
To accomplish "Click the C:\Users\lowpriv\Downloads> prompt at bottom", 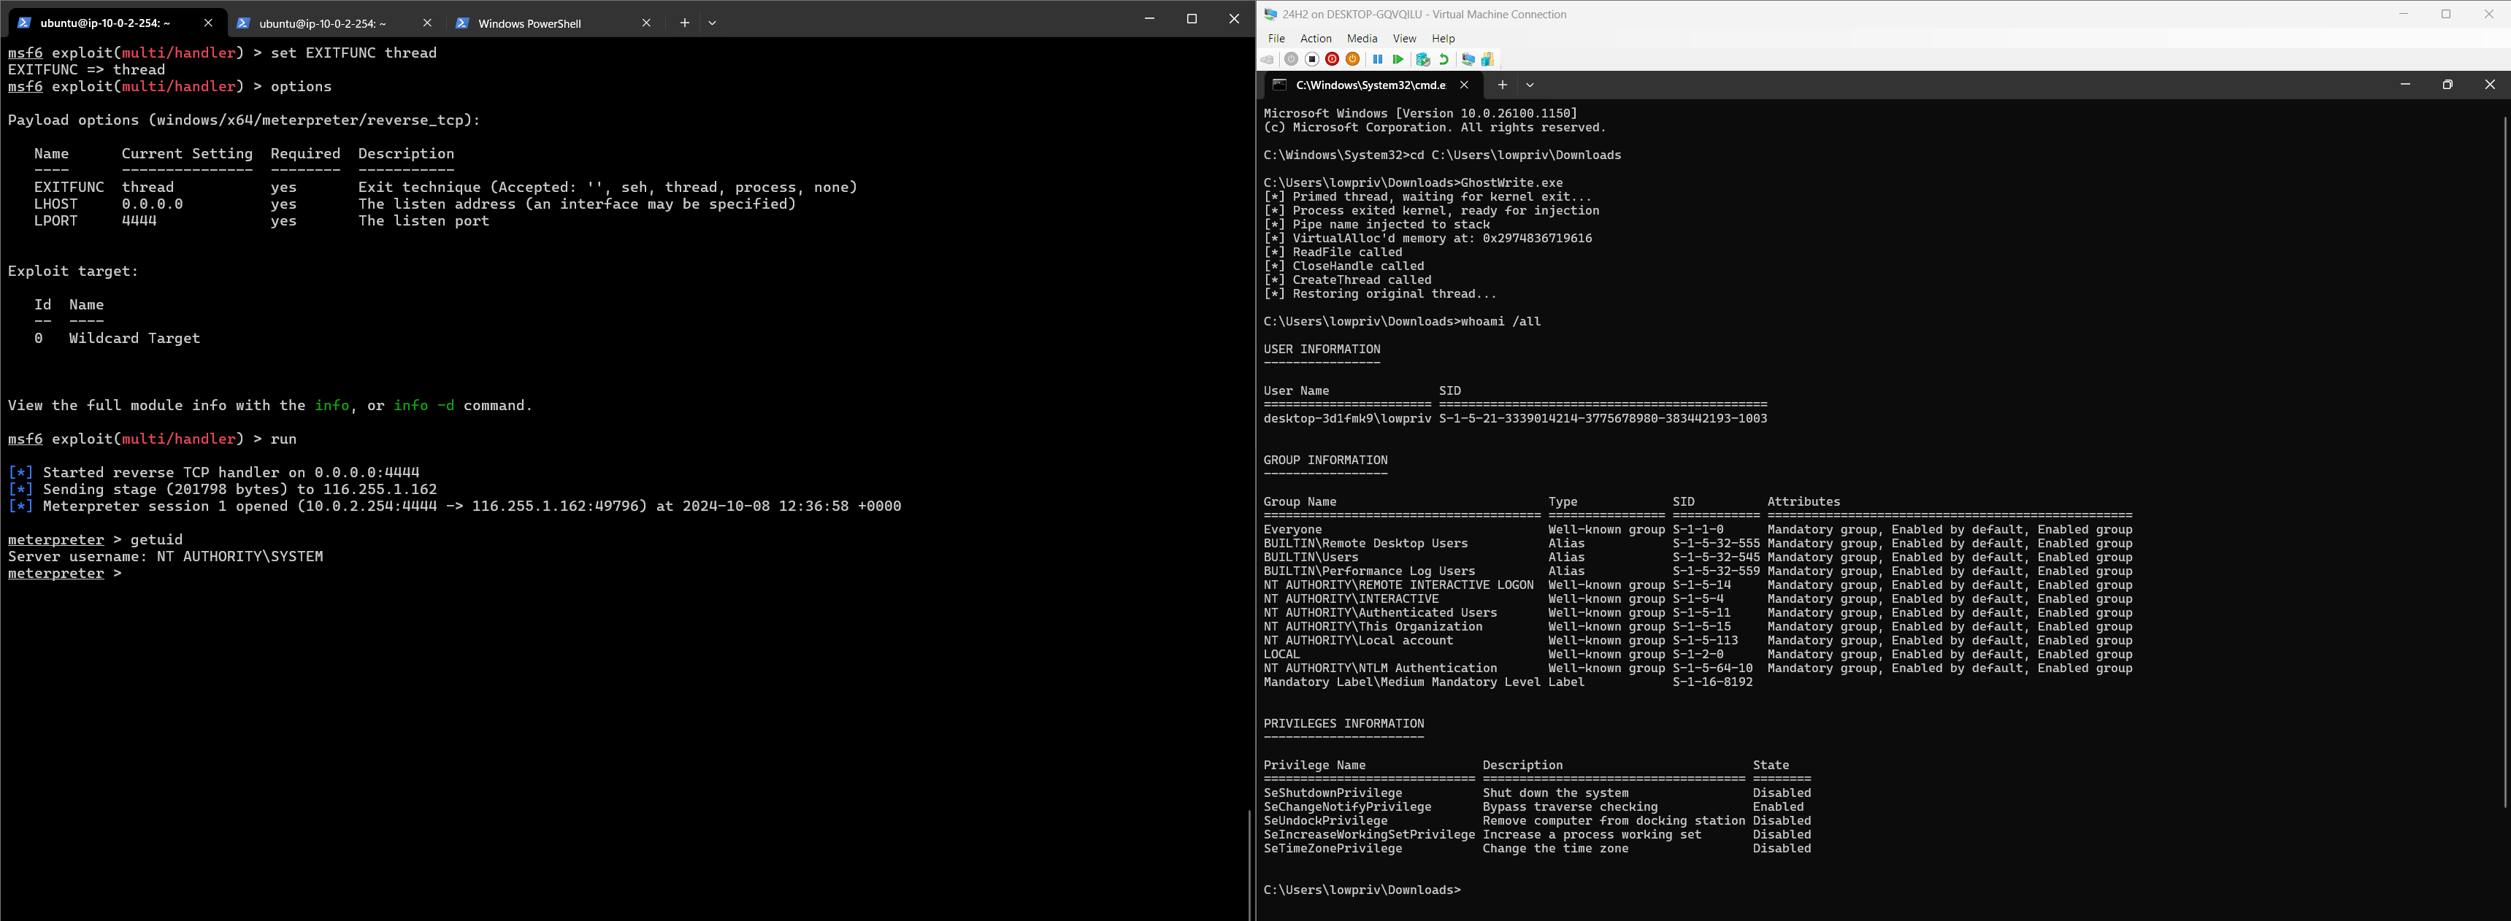I will pos(1362,890).
